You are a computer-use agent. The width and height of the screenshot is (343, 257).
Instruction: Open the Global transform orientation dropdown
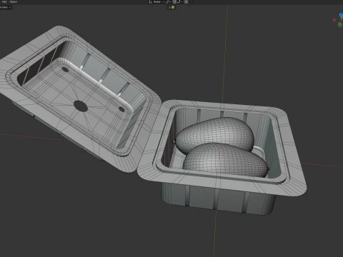(x=156, y=1)
